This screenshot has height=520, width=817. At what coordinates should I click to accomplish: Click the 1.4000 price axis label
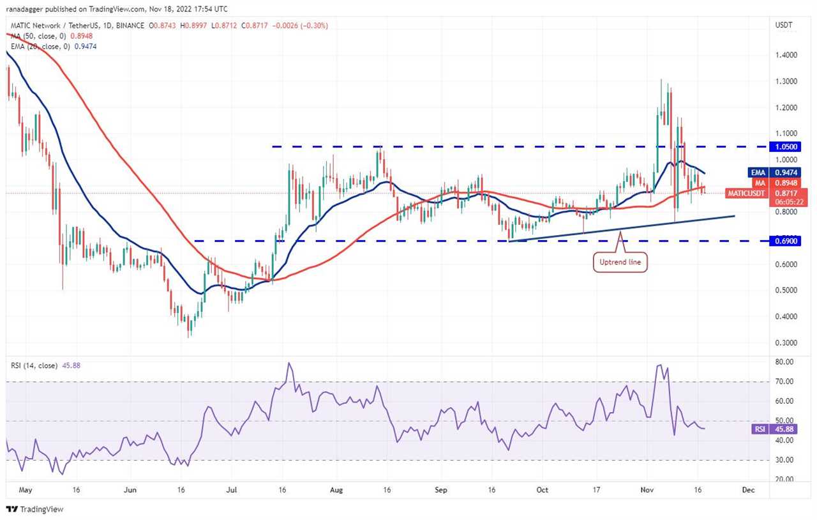[x=786, y=55]
